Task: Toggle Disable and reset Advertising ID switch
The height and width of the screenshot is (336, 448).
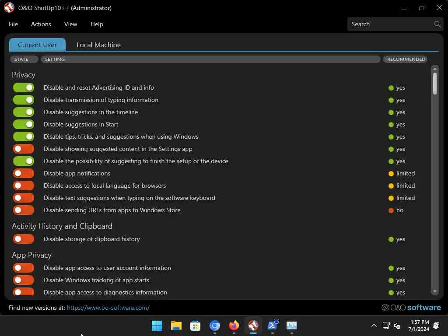Action: 24,87
